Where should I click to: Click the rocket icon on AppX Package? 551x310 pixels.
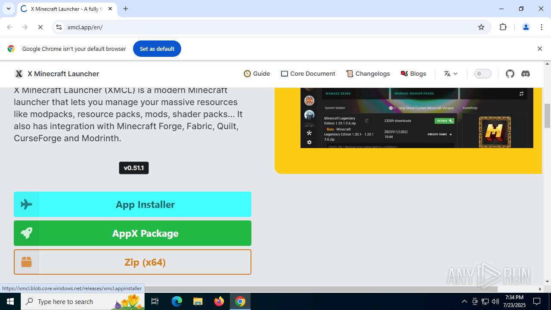(x=27, y=233)
